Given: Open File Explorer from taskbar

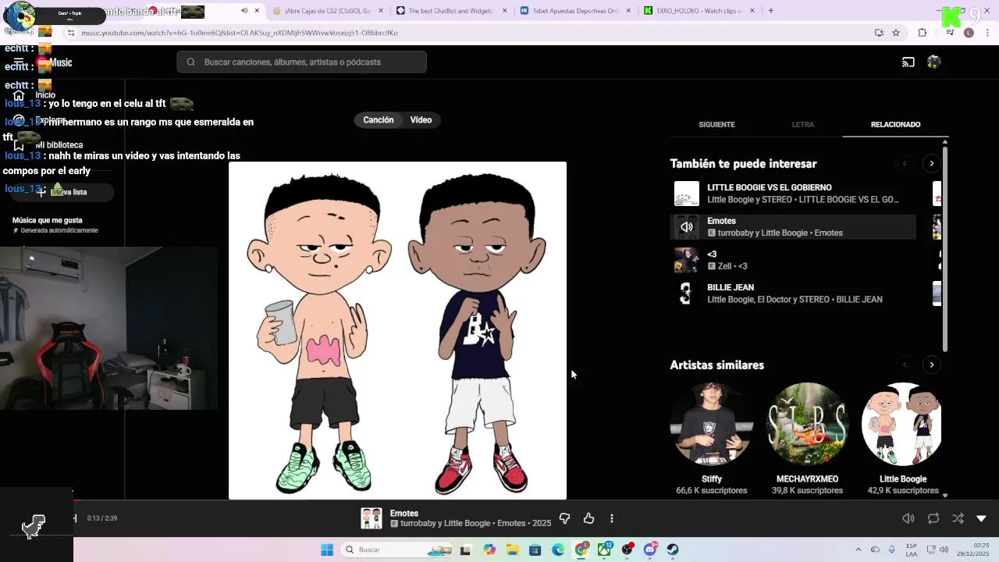Looking at the screenshot, I should pyautogui.click(x=512, y=550).
